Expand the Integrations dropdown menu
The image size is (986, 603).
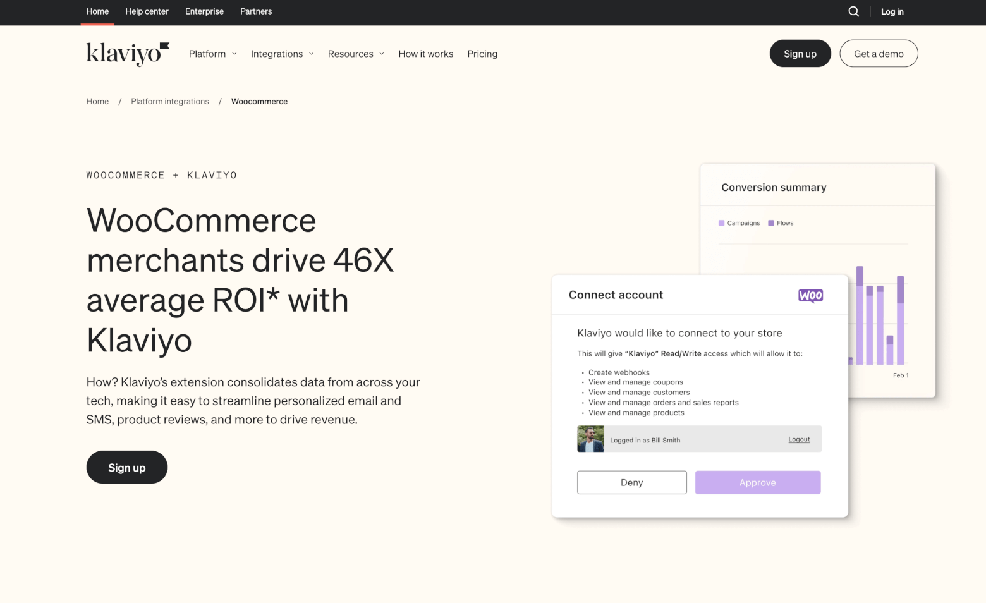click(283, 54)
